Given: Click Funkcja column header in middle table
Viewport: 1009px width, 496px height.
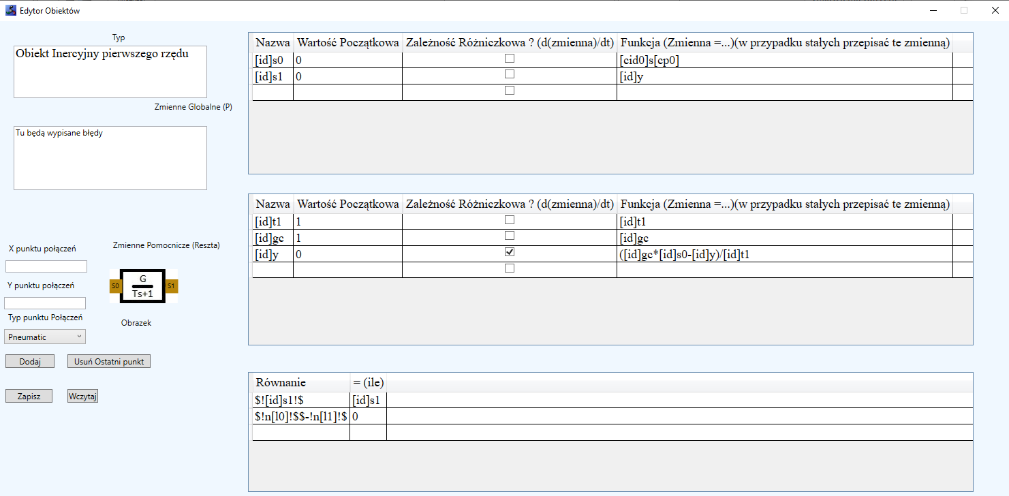Looking at the screenshot, I should point(785,204).
